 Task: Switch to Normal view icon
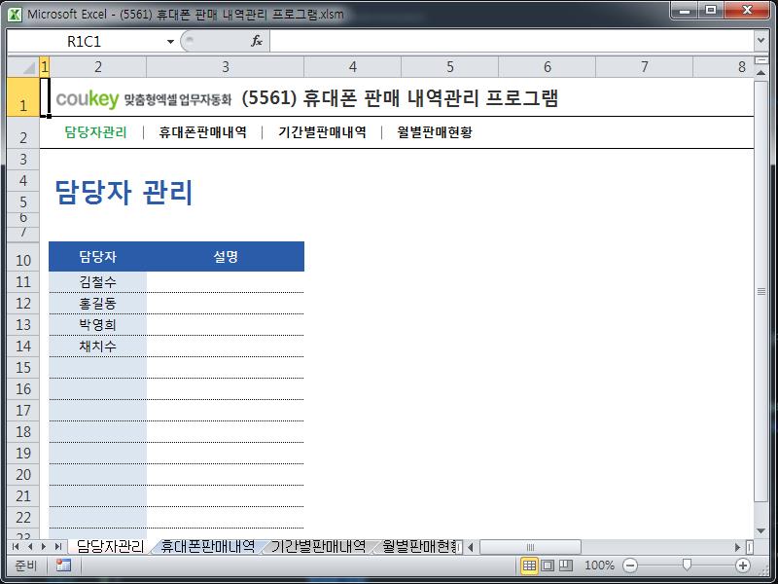(x=529, y=566)
